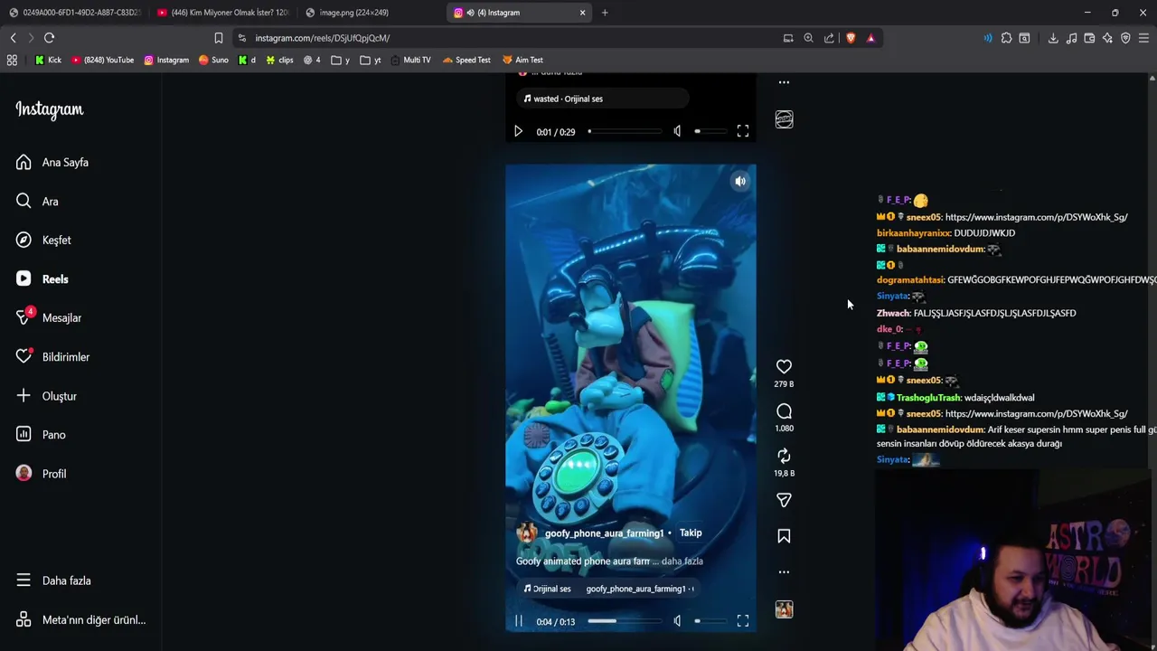Open Kick bookmark

coord(48,60)
